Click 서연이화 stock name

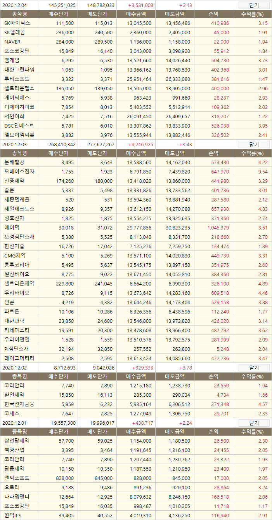click(x=14, y=116)
